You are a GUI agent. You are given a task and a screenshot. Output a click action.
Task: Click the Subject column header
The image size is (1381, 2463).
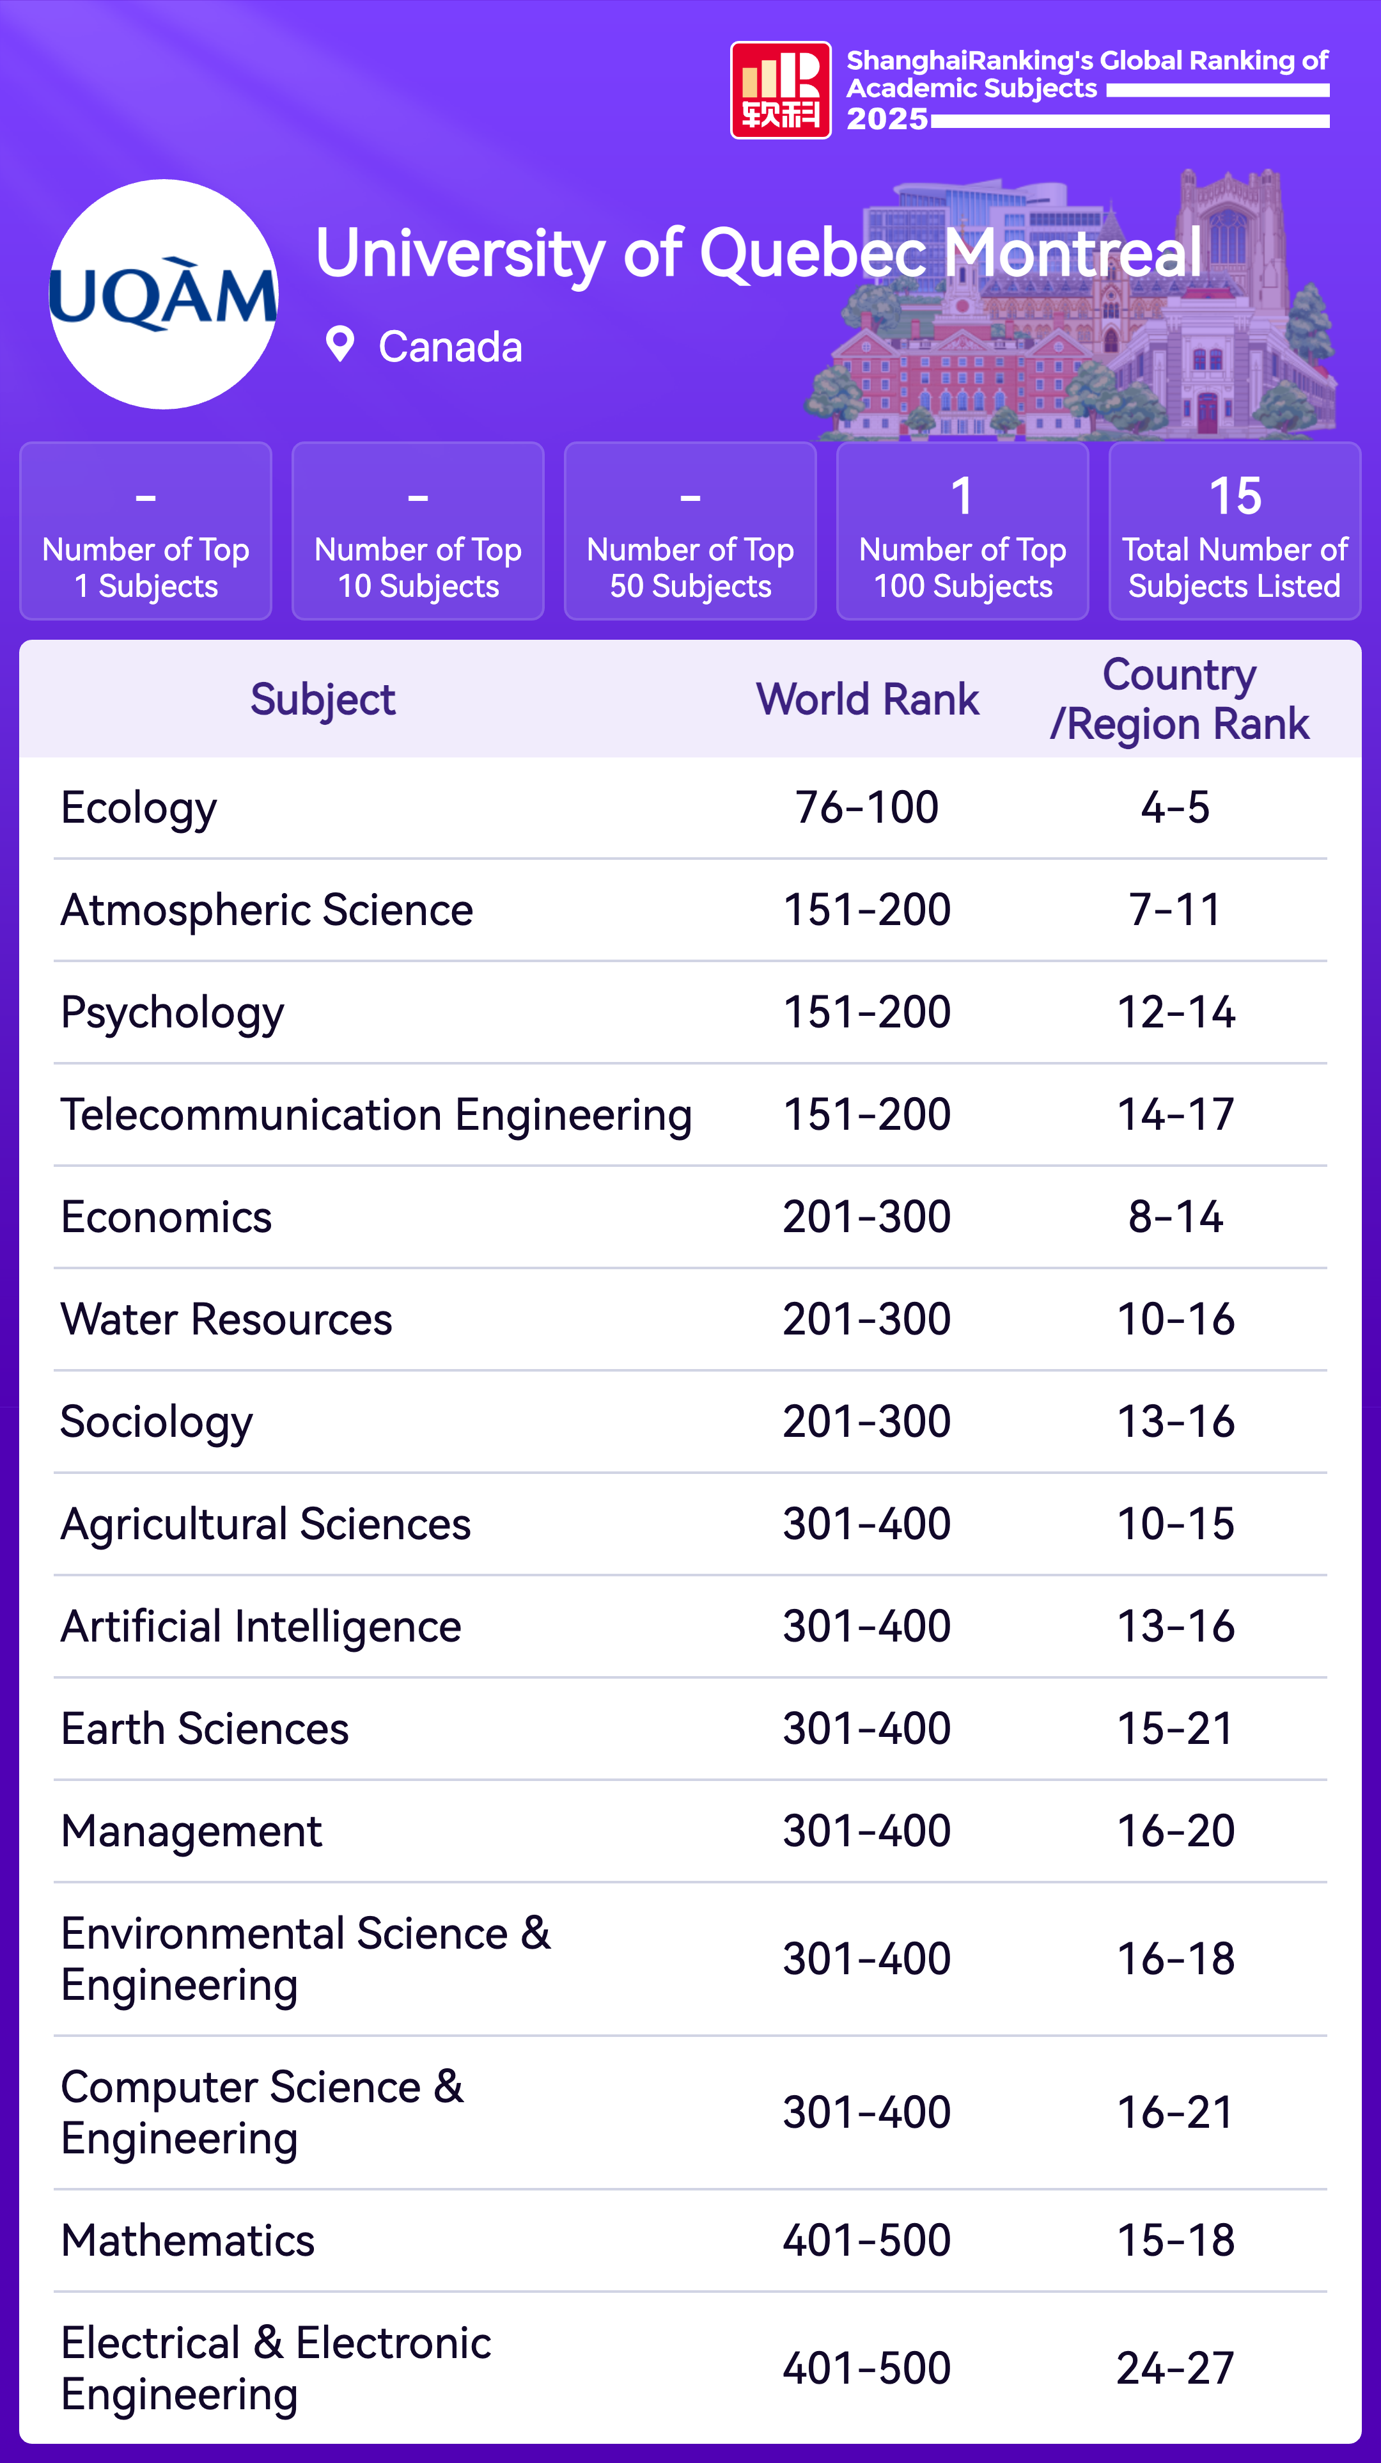[x=322, y=699]
